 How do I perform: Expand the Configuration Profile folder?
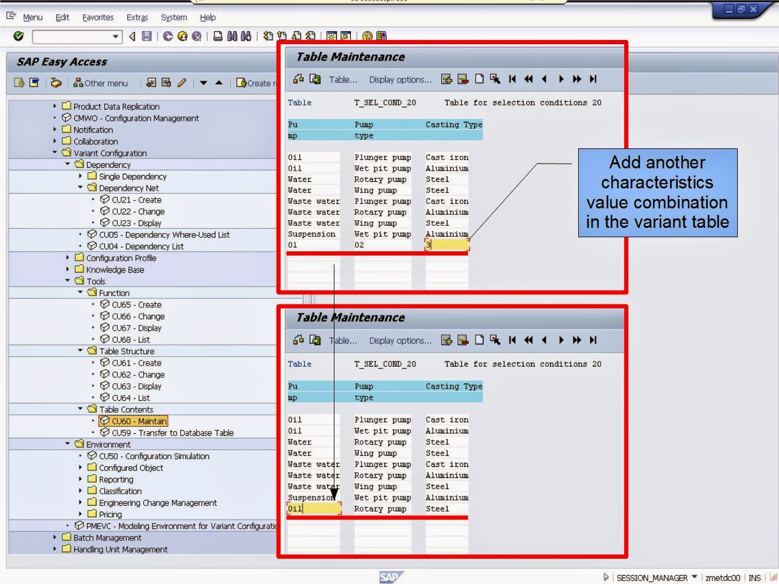point(68,258)
